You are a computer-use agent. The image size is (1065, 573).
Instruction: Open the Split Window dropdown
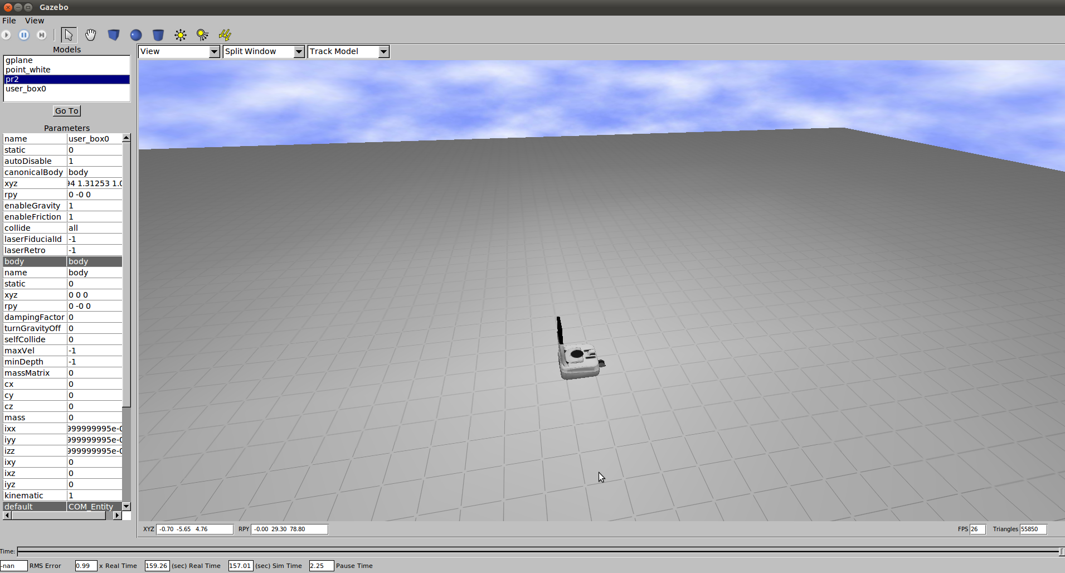point(264,51)
